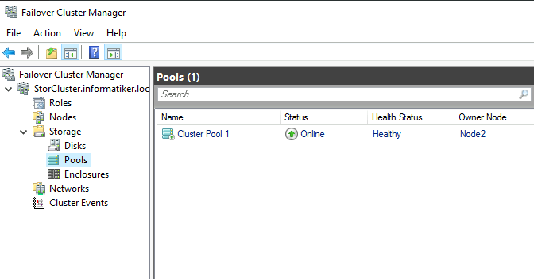Select the Cluster Pool 1 row name

pos(203,134)
